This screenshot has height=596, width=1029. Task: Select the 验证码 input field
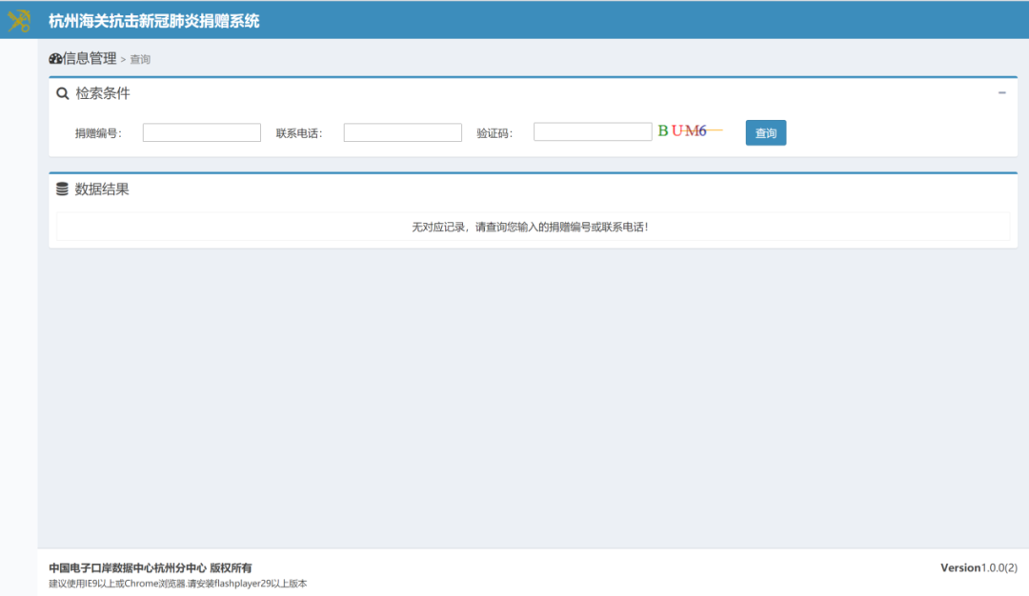[x=592, y=132]
